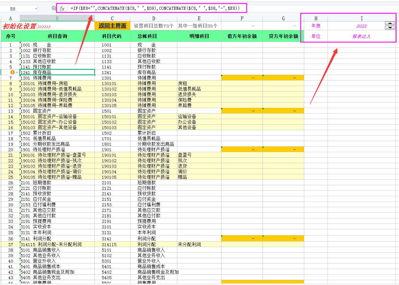
Task: Select the 314115 利润分配-未分配利润 cell
Action: (57, 244)
